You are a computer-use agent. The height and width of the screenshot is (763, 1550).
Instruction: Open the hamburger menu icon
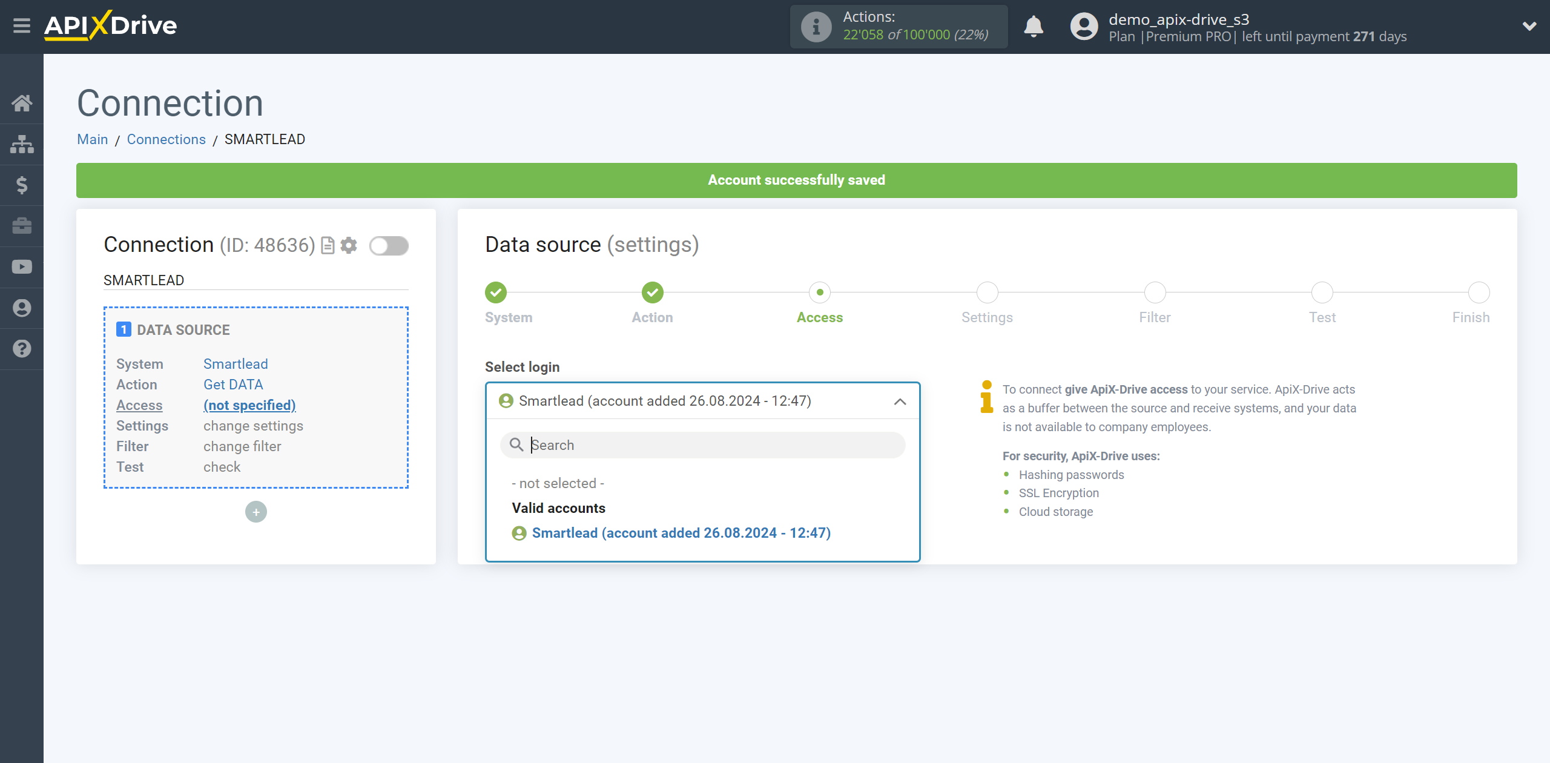pos(21,25)
